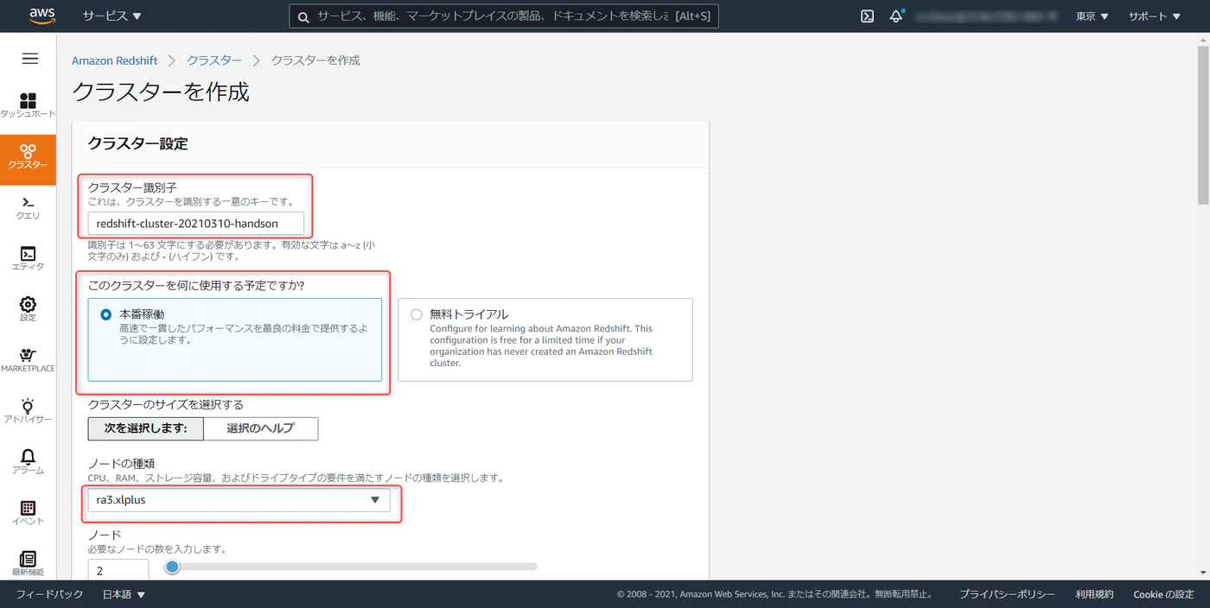Launch the CloudShell terminal icon
Viewport: 1210px width, 608px height.
(x=868, y=16)
